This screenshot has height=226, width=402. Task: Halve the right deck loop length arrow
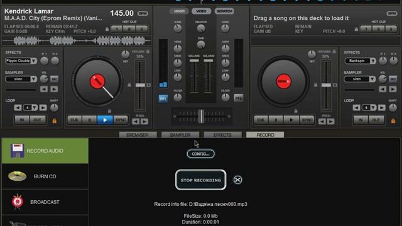356,107
